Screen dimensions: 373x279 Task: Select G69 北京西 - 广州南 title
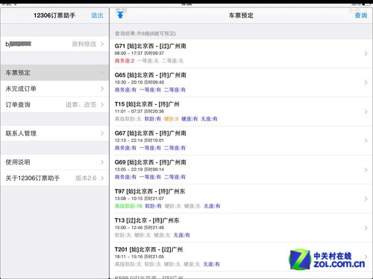pyautogui.click(x=150, y=162)
